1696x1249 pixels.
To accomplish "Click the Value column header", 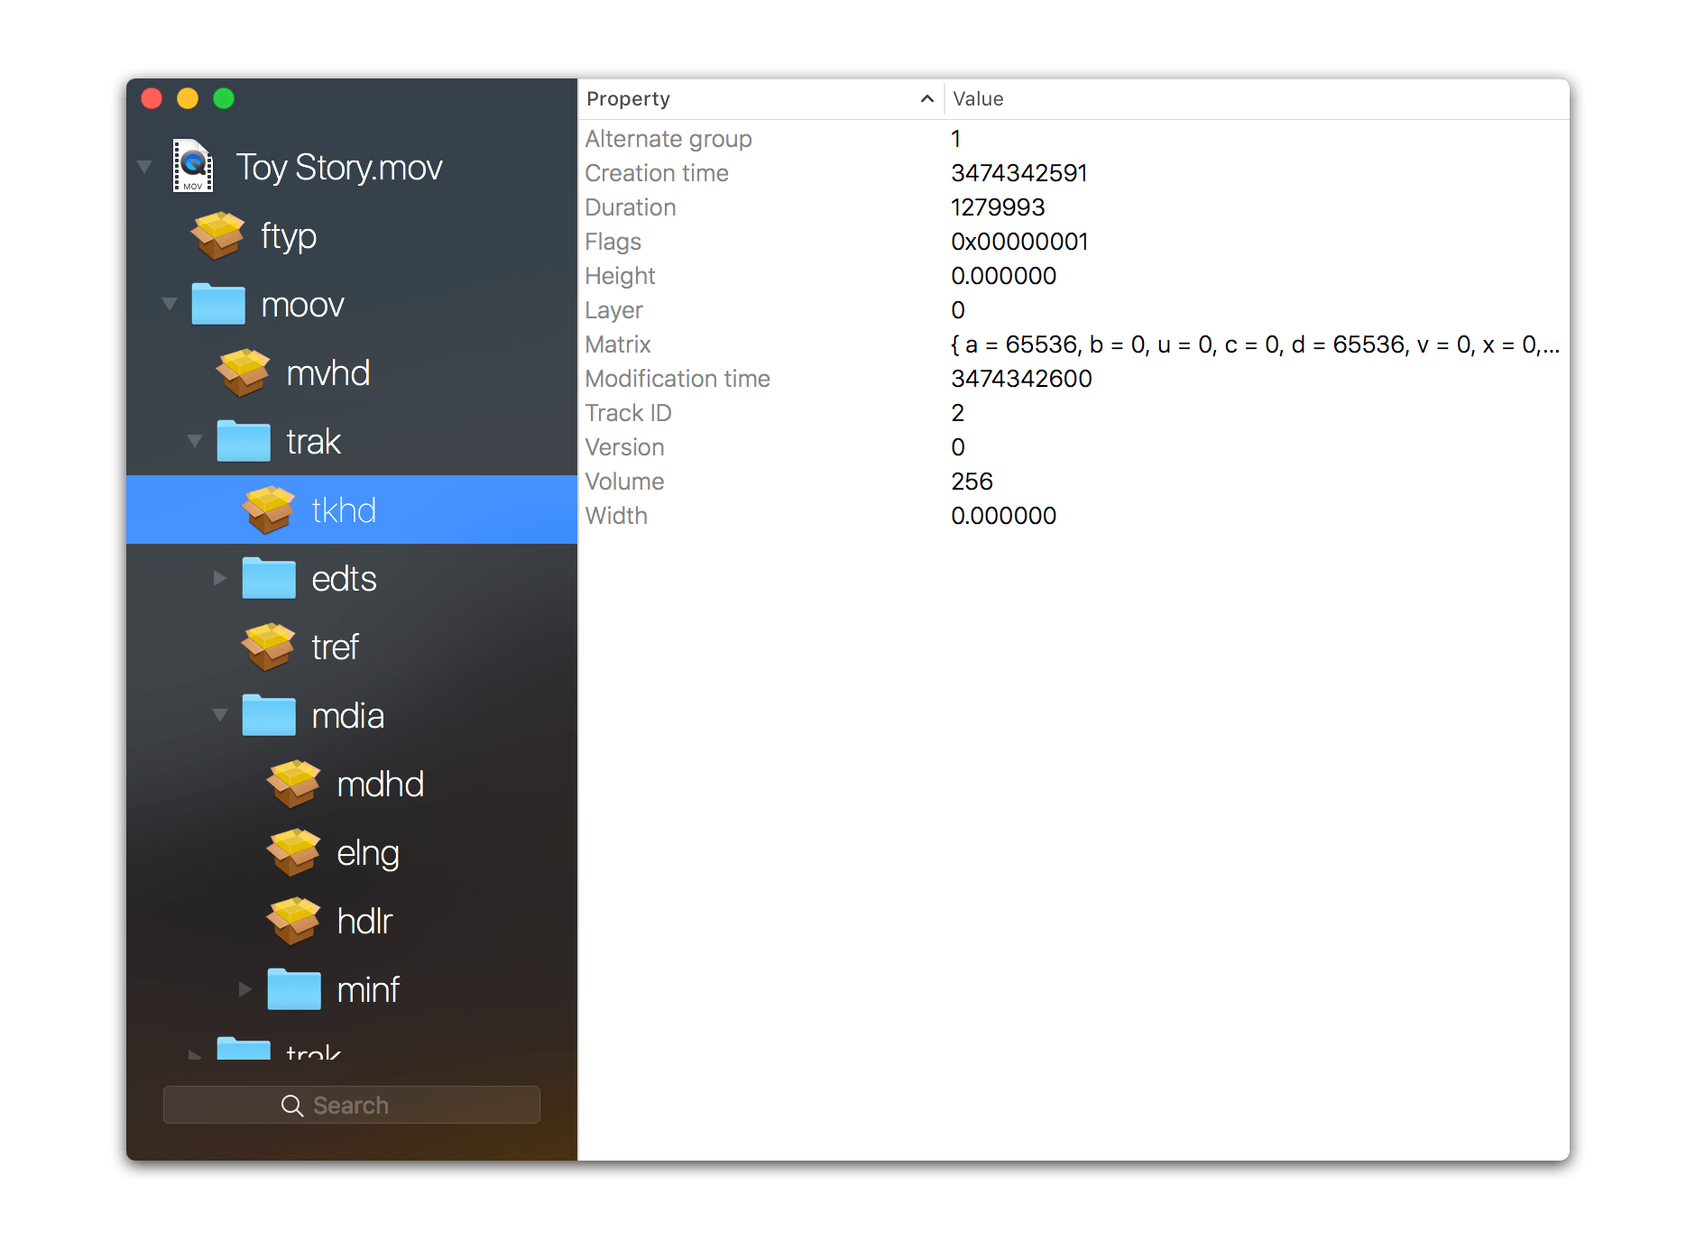I will [x=1257, y=99].
